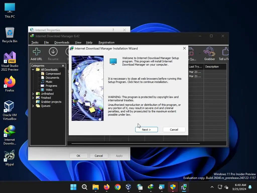The height and width of the screenshot is (193, 257).
Task: Open Visual Studio 2022 Preview desktop icon
Action: 10,61
